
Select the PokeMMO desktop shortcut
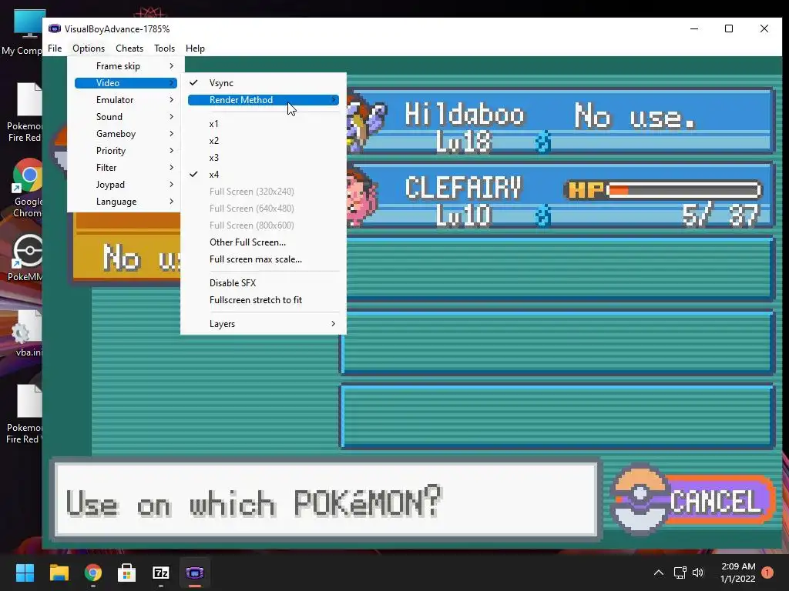25,257
